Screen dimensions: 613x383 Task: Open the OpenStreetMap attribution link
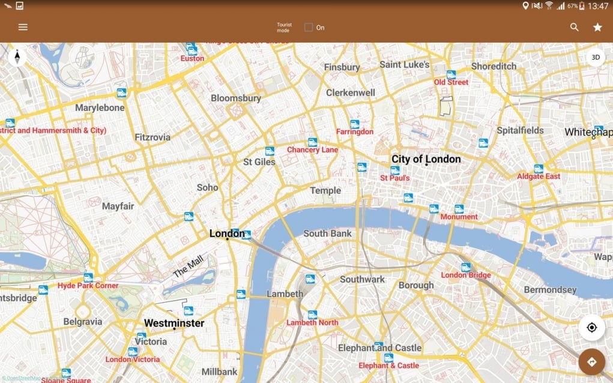24,378
